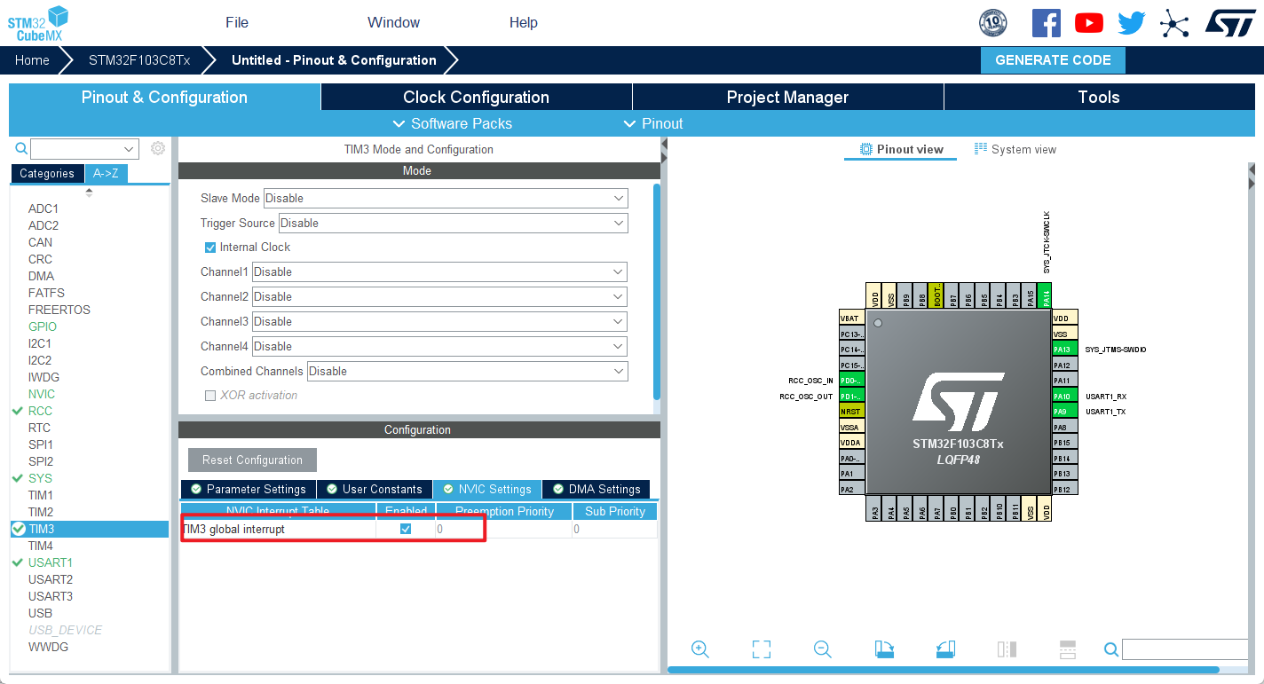1264x684 pixels.
Task: Open the YouTube channel icon in the header
Action: 1088,23
